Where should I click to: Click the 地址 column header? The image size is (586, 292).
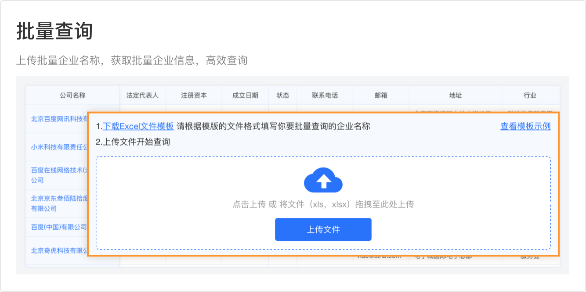(455, 95)
